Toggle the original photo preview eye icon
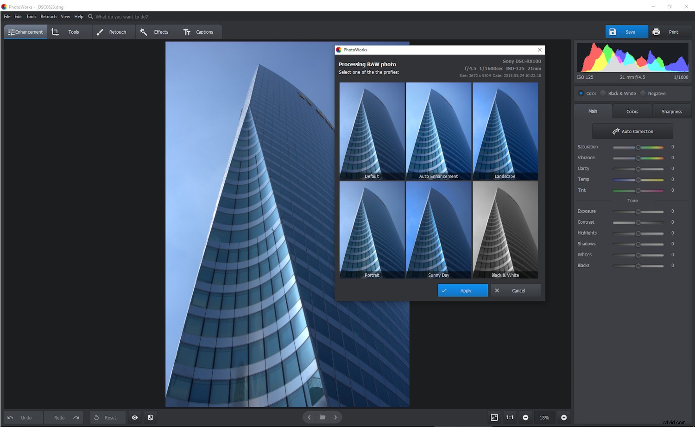 134,417
